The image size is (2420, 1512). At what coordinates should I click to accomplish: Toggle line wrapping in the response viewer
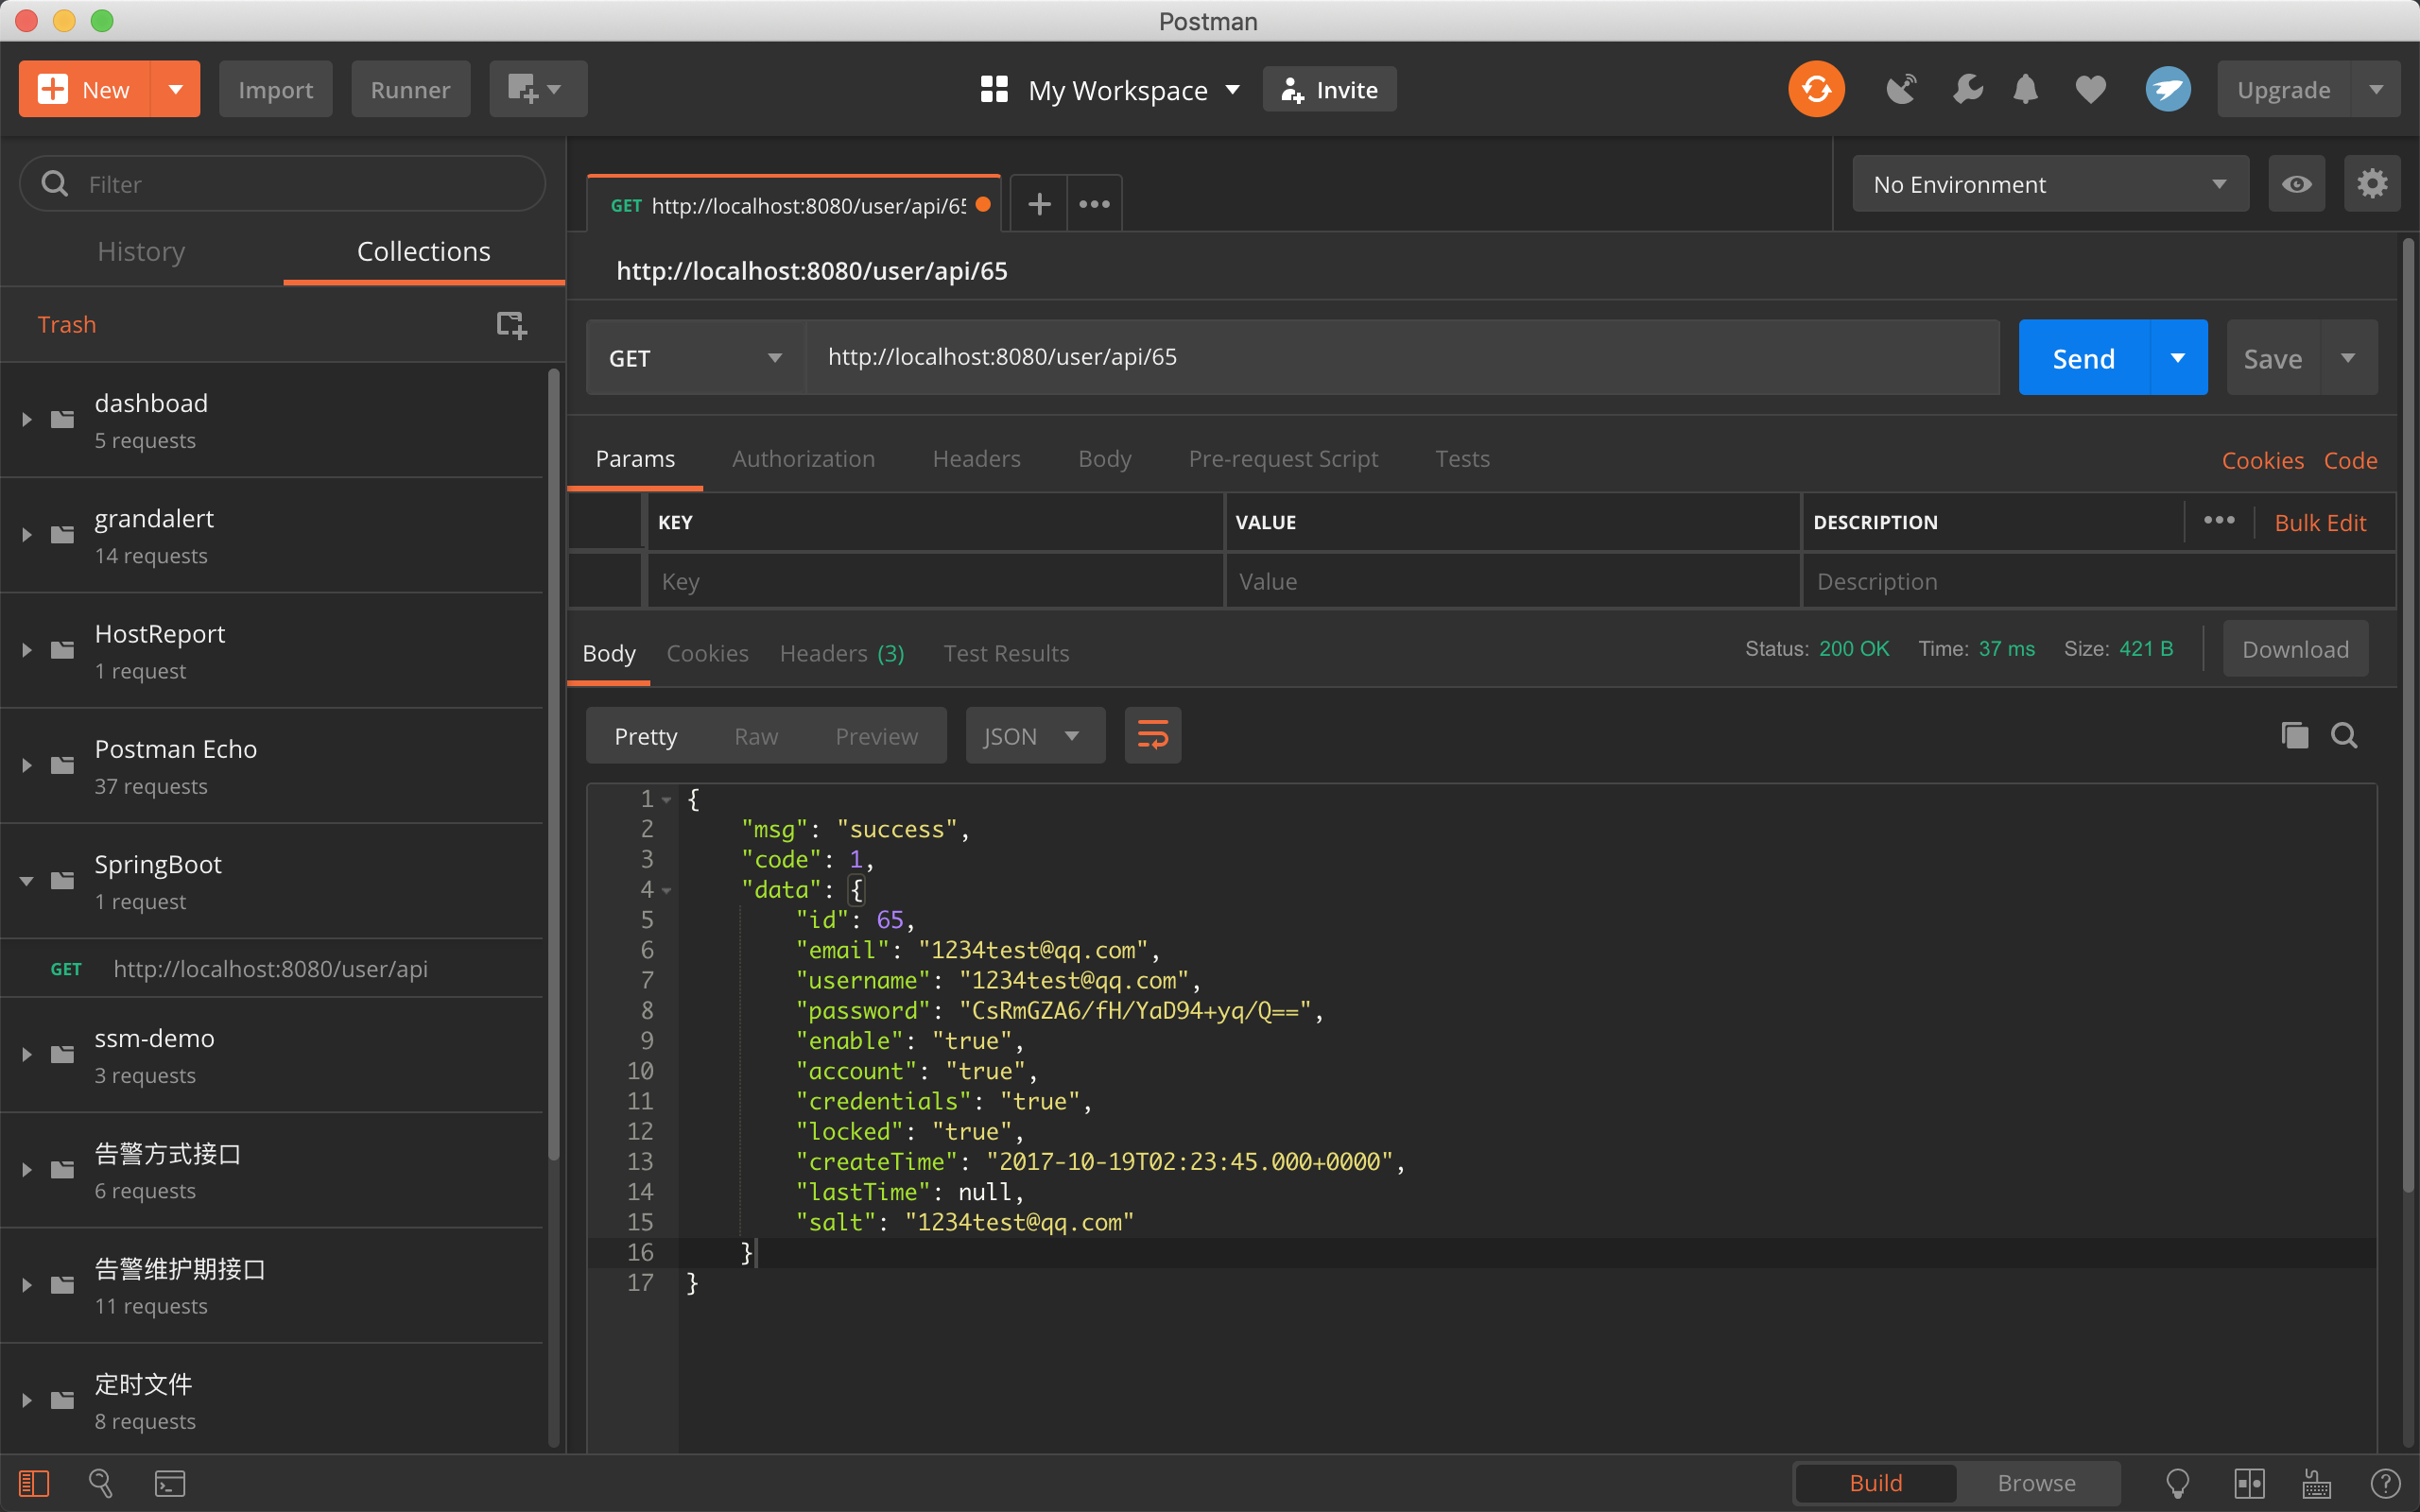1152,735
